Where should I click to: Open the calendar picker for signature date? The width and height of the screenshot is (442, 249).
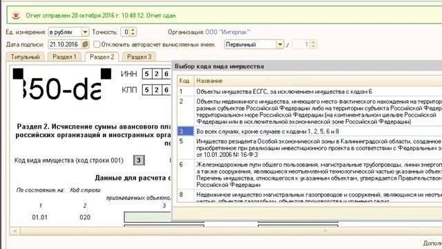(85, 44)
